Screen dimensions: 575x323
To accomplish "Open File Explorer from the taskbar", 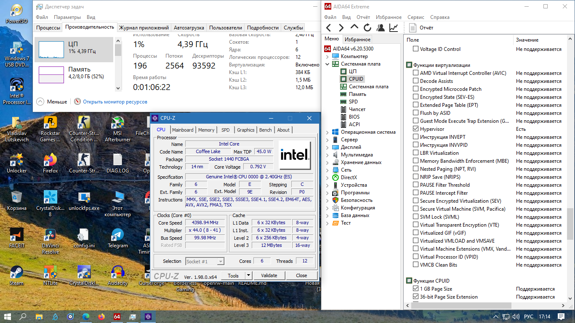I will click(39, 316).
